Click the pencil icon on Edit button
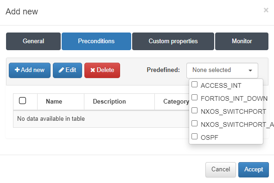 click(x=61, y=70)
